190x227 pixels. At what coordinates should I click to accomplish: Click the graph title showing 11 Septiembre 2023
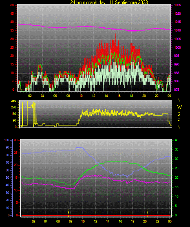tap(109, 2)
